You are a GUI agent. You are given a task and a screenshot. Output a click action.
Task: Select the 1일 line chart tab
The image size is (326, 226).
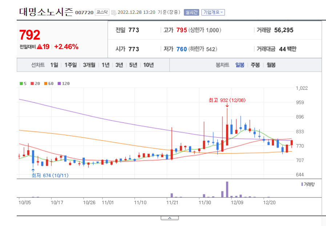(x=54, y=65)
